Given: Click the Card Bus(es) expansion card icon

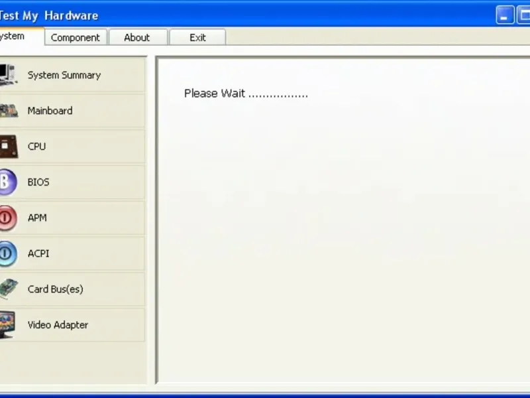Looking at the screenshot, I should point(9,289).
